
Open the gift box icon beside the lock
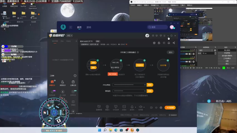click(x=154, y=43)
